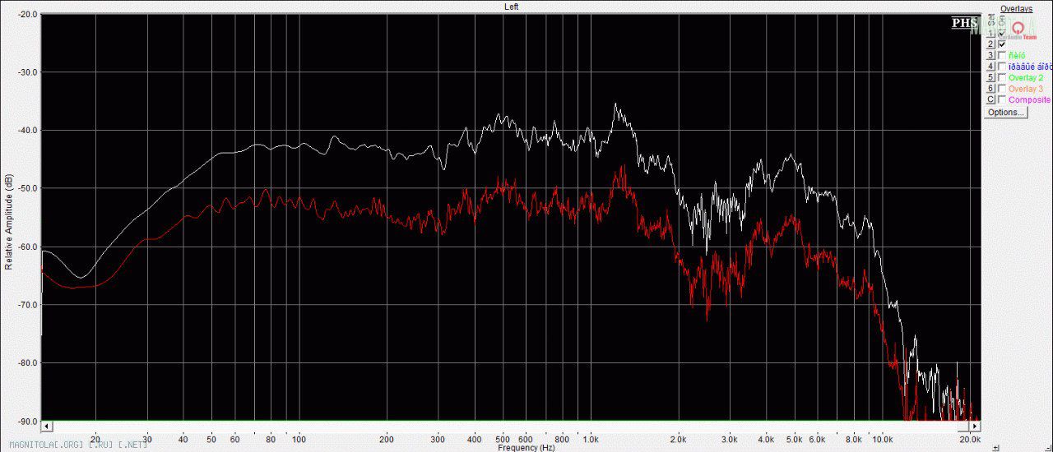Click the 'Left' plot title
Screen dimensions: 1053x452
(511, 7)
